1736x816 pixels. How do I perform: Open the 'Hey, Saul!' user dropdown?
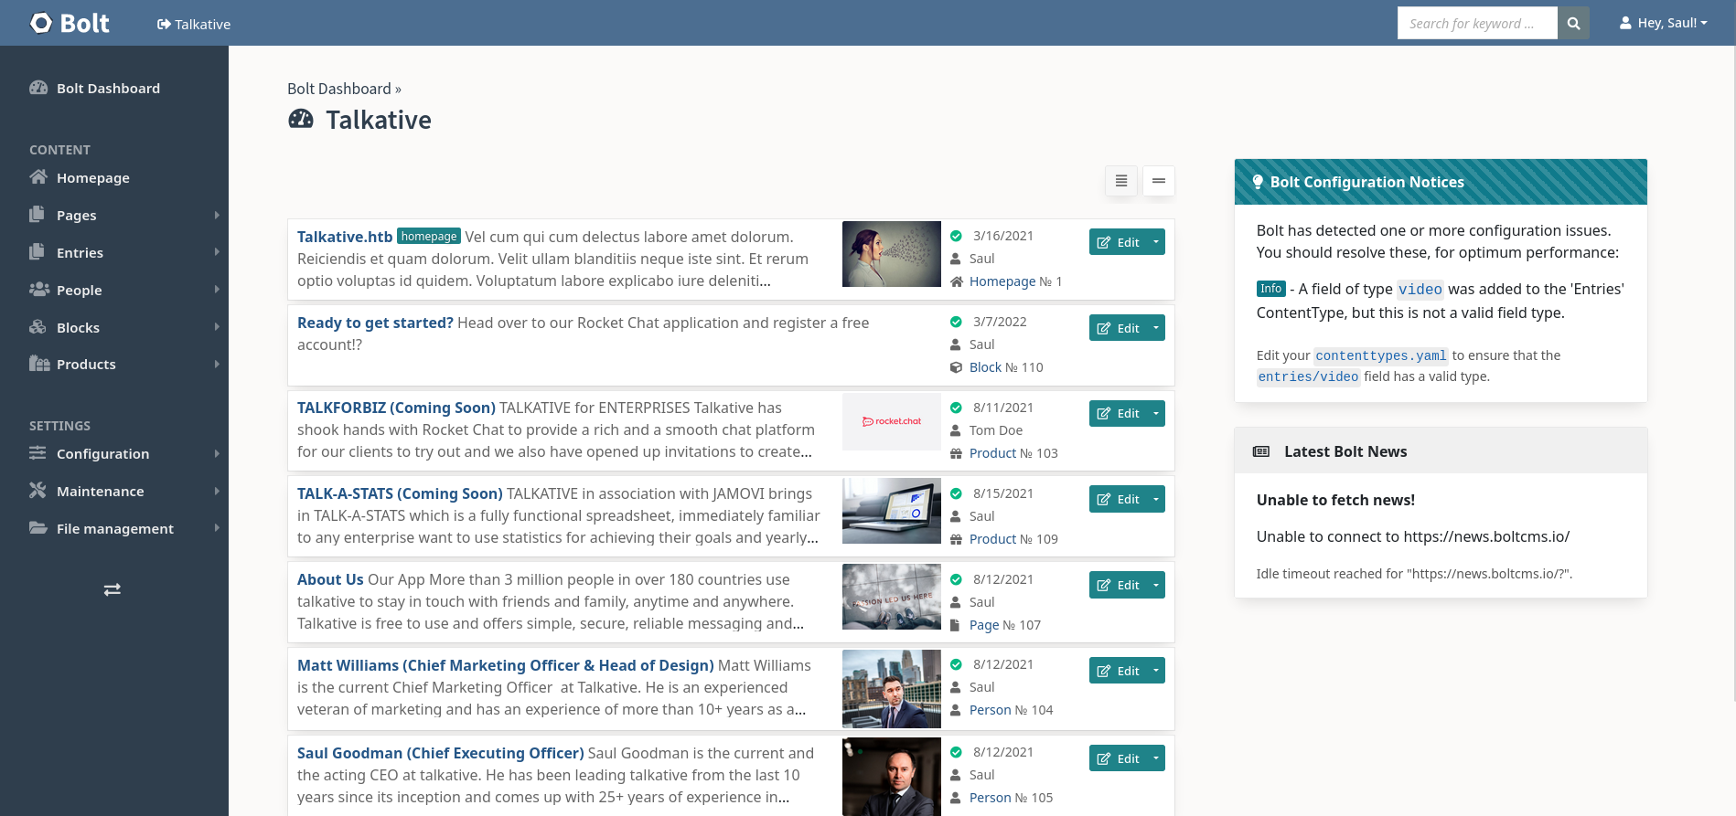coord(1663,23)
